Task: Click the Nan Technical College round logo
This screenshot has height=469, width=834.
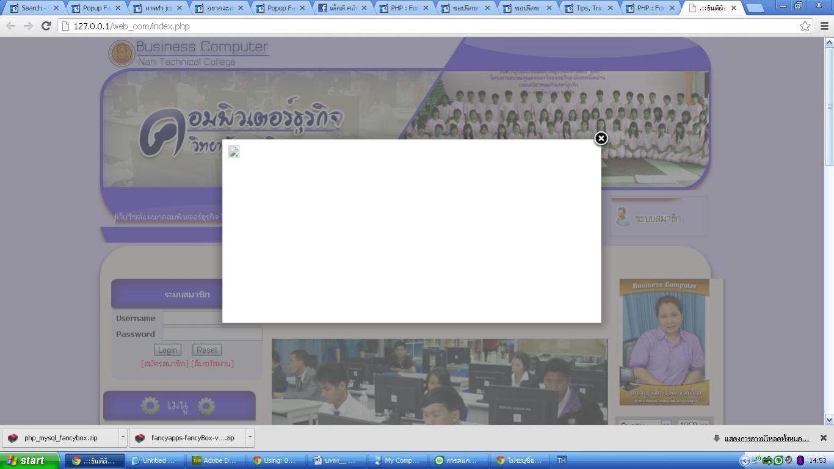Action: click(121, 54)
